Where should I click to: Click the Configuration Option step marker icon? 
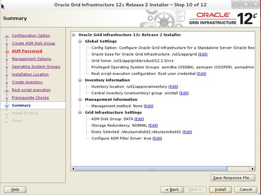(x=7, y=36)
